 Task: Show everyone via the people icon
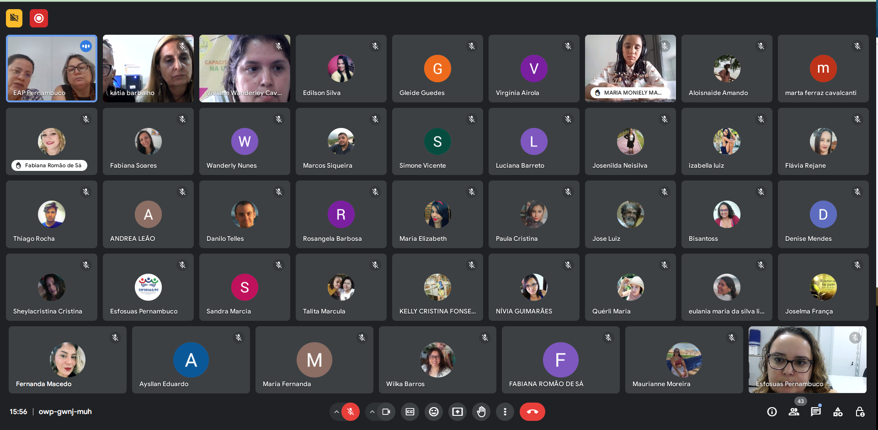[x=794, y=412]
